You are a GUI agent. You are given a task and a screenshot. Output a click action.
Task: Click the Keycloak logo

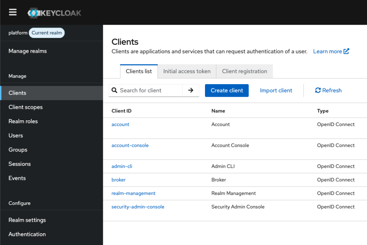tap(54, 13)
